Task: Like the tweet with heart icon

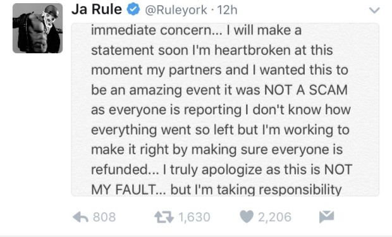Action: point(247,217)
